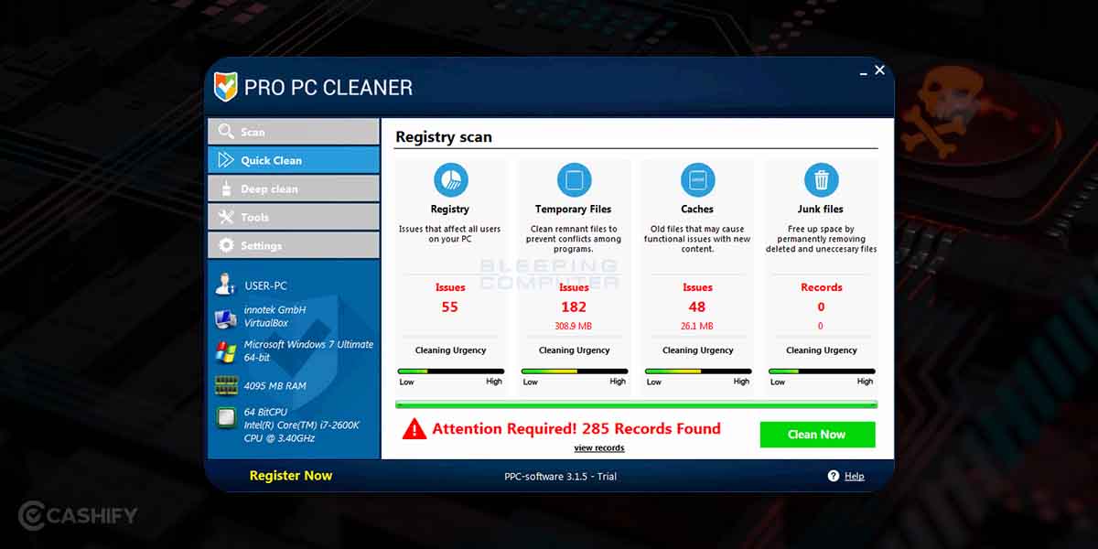This screenshot has width=1098, height=549.
Task: Click the USER-PC account icon
Action: coord(224,284)
